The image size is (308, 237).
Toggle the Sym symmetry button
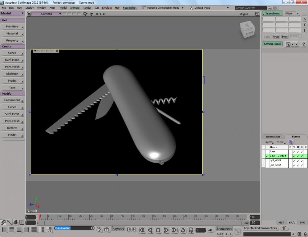[284, 36]
